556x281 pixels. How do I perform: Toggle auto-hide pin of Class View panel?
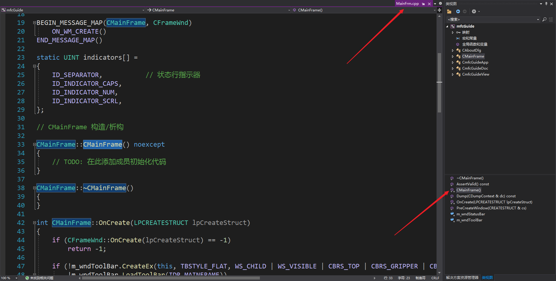pyautogui.click(x=546, y=4)
